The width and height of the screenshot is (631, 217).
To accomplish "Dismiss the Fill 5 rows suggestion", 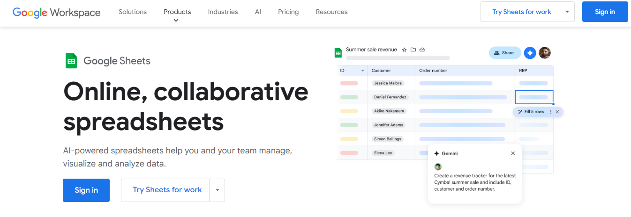I will pyautogui.click(x=557, y=112).
